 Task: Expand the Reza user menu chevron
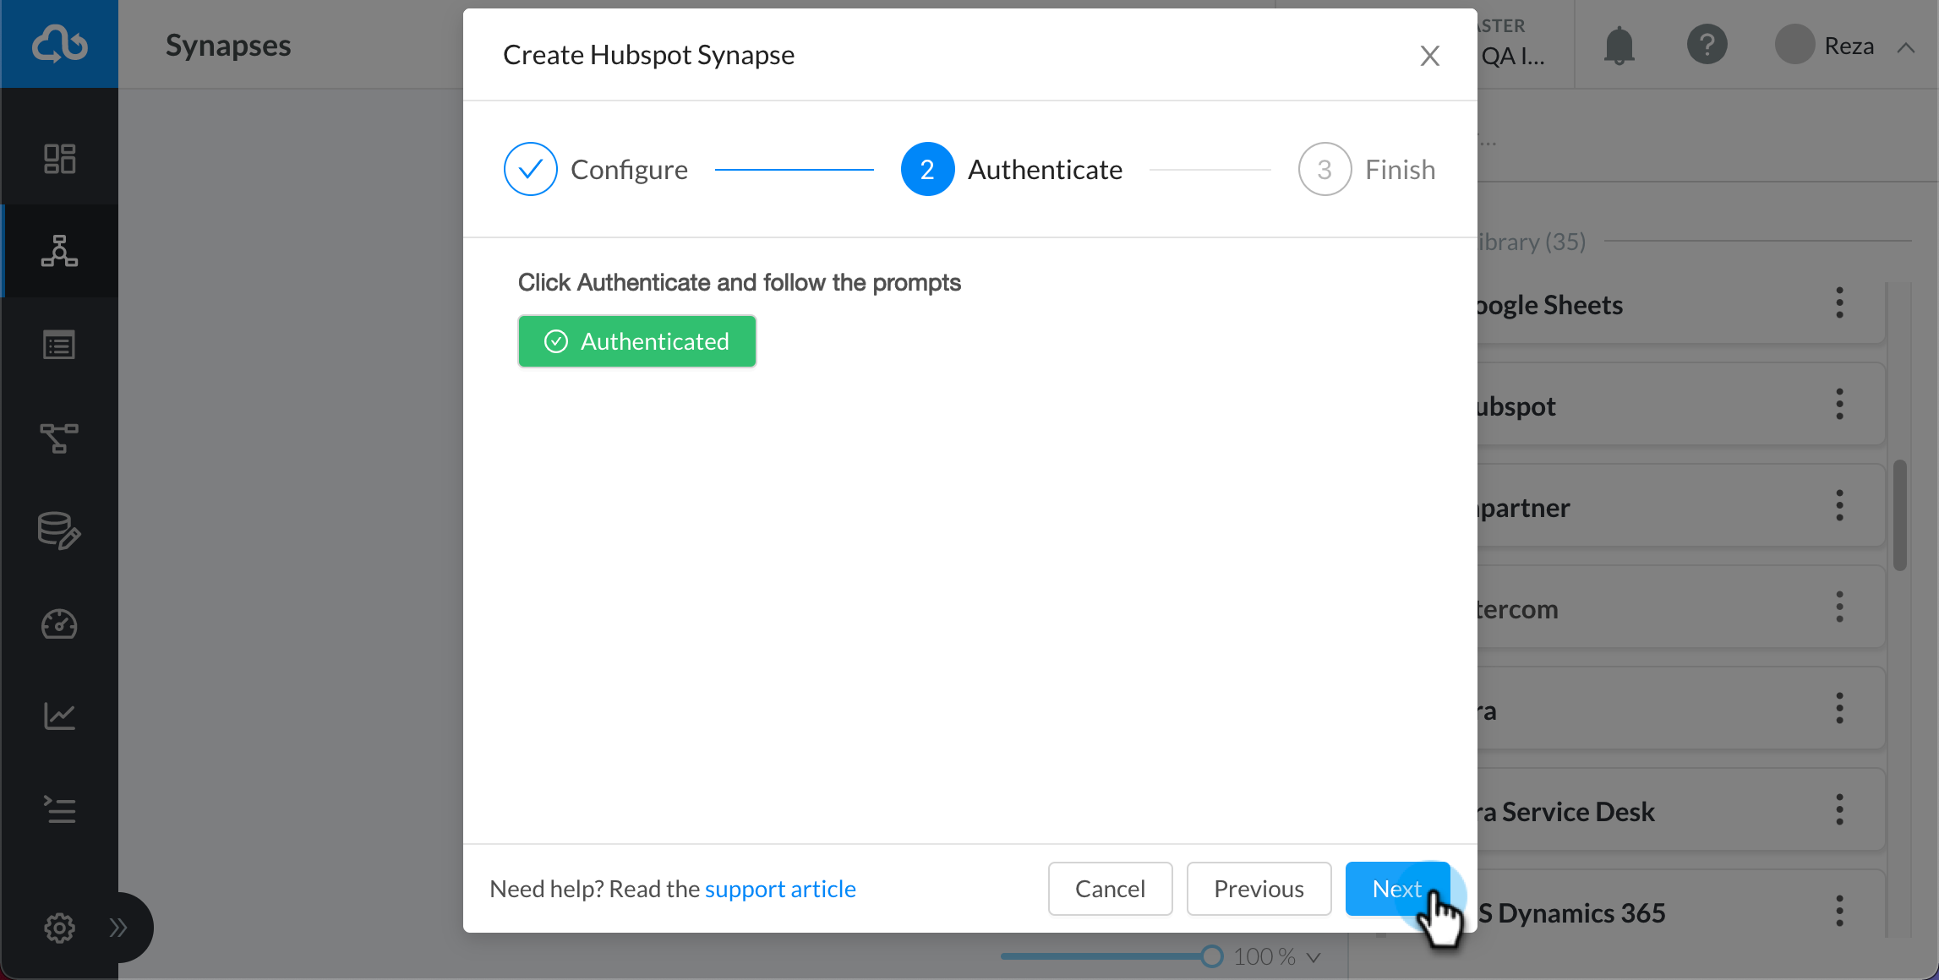pos(1906,47)
